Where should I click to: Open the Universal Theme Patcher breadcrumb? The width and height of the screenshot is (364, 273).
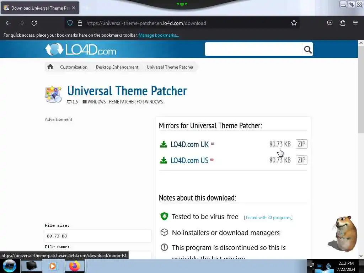coord(170,67)
